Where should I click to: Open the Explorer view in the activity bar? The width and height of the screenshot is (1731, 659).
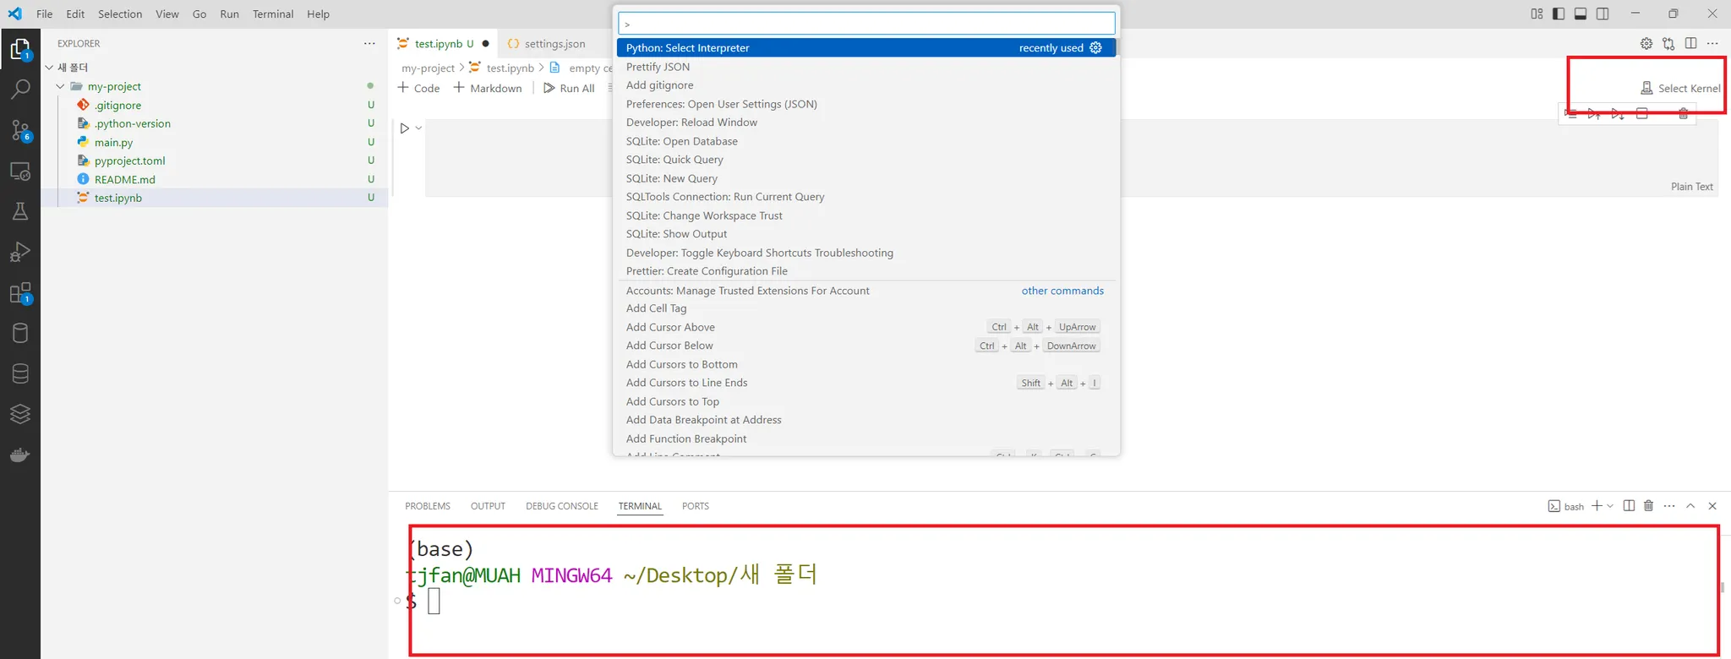click(20, 50)
